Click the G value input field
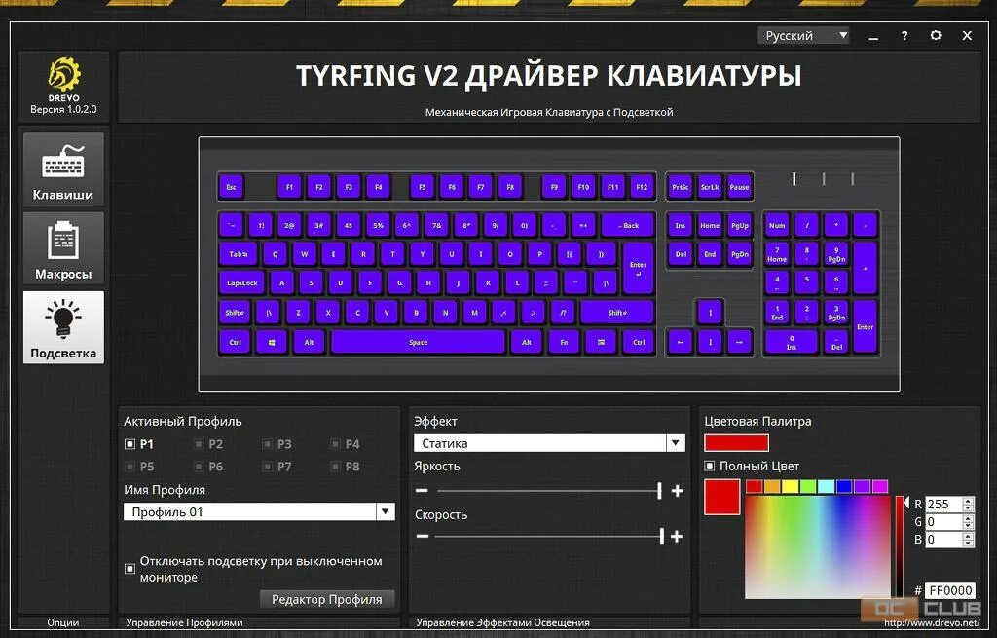Image resolution: width=997 pixels, height=638 pixels. coord(943,521)
